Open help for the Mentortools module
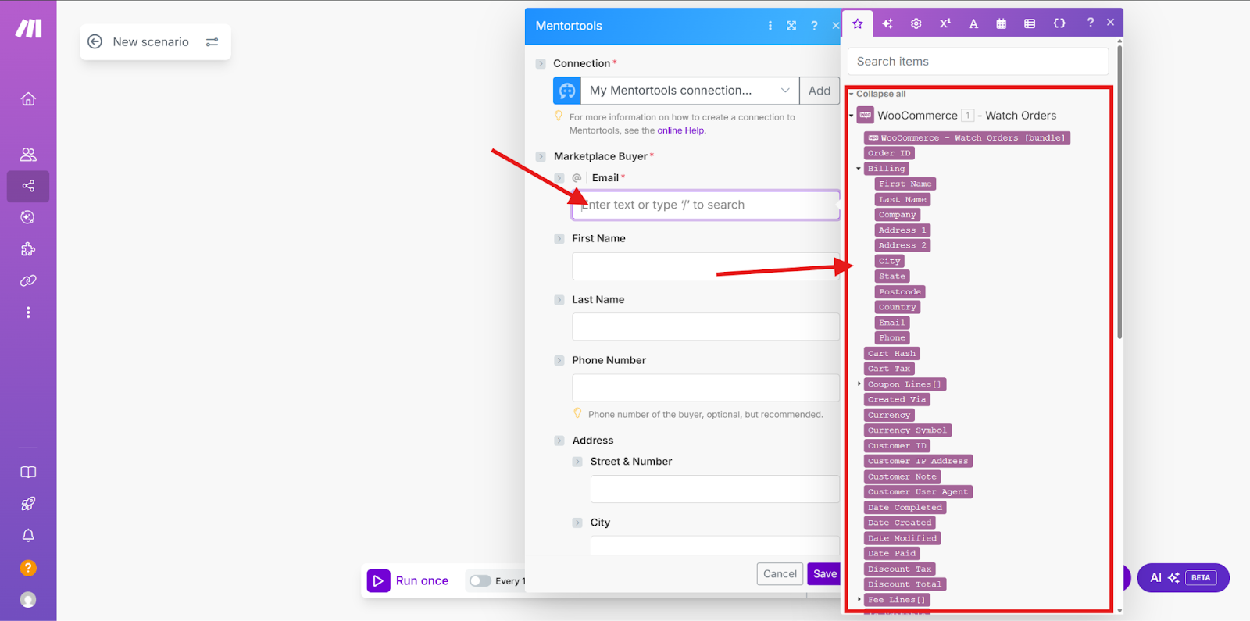 tap(814, 26)
